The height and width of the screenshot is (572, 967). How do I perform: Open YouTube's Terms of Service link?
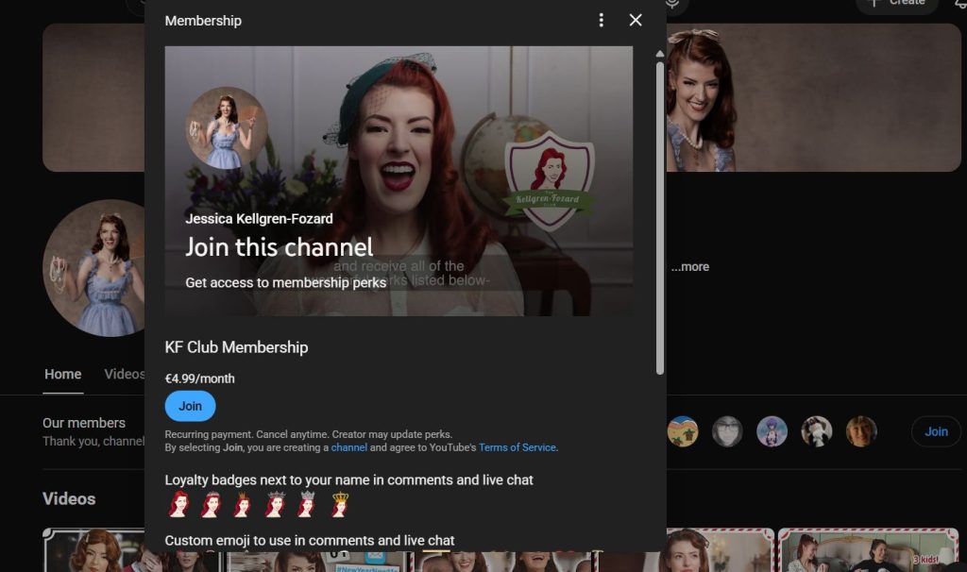click(x=517, y=447)
